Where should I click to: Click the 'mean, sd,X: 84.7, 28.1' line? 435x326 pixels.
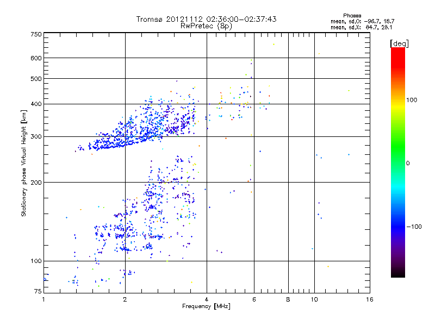click(361, 27)
